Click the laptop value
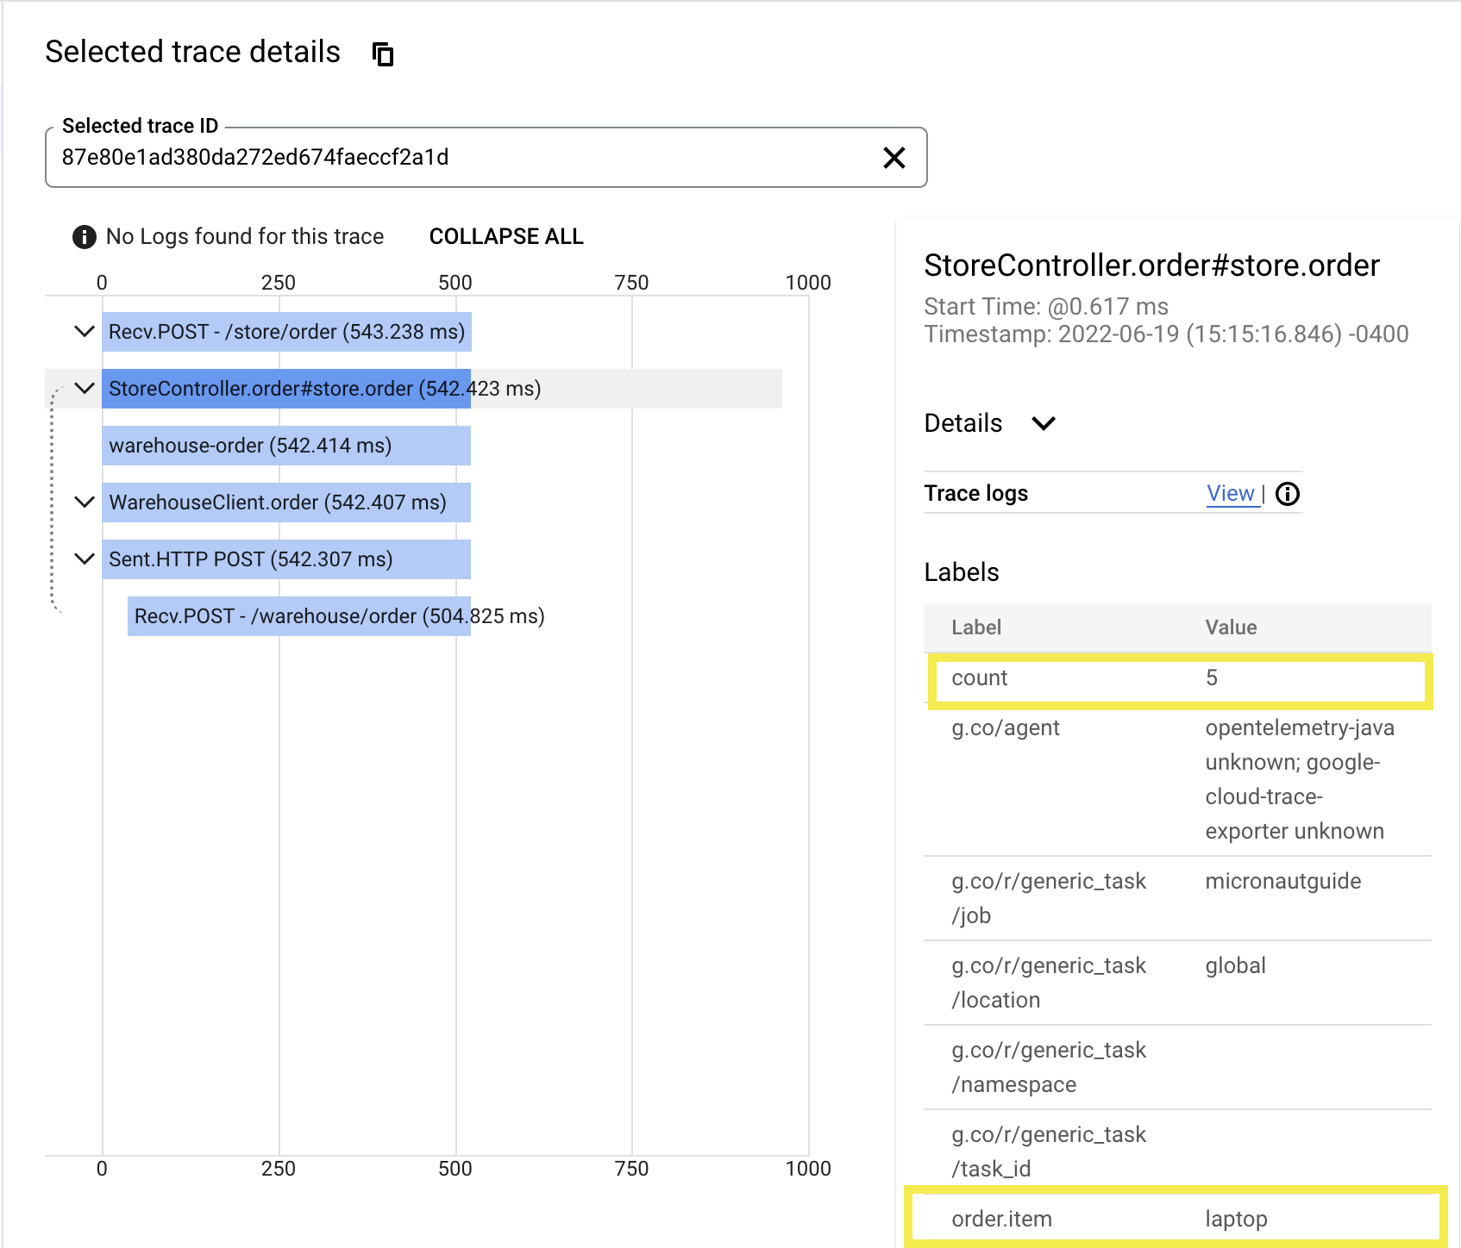The image size is (1461, 1248). point(1236,1219)
